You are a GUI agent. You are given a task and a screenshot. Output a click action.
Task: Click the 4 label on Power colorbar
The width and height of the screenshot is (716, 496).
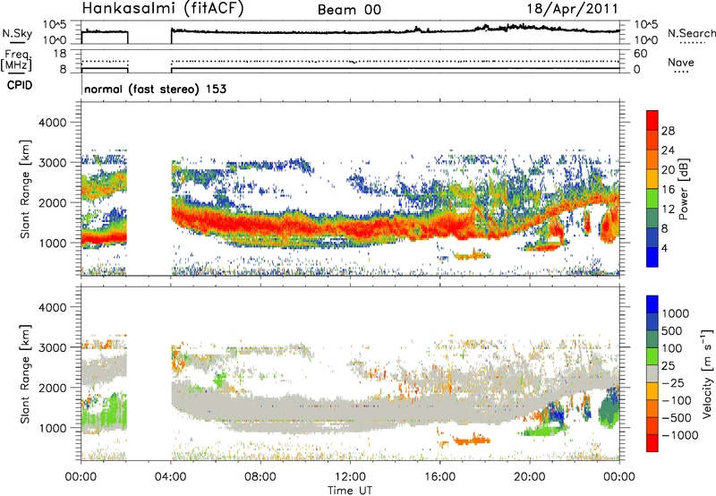tap(664, 248)
